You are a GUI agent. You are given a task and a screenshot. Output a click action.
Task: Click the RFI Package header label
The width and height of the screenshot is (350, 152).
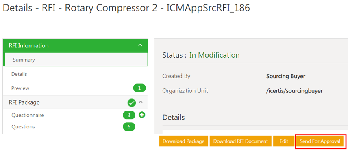click(24, 103)
